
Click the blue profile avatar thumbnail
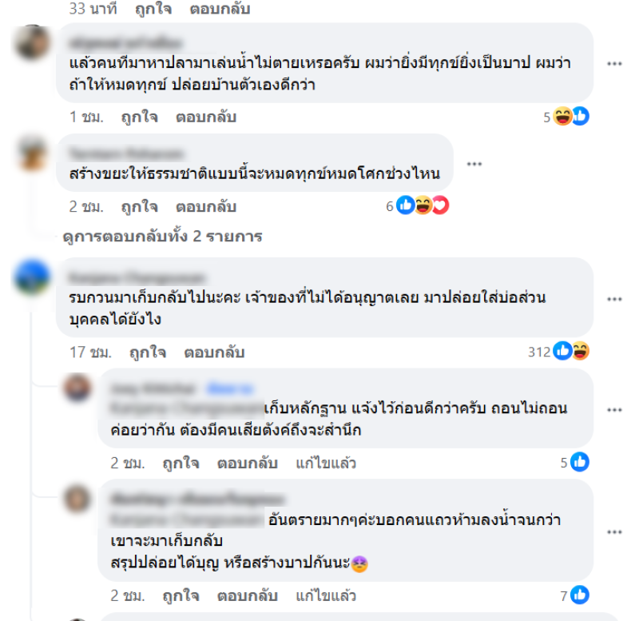[32, 277]
